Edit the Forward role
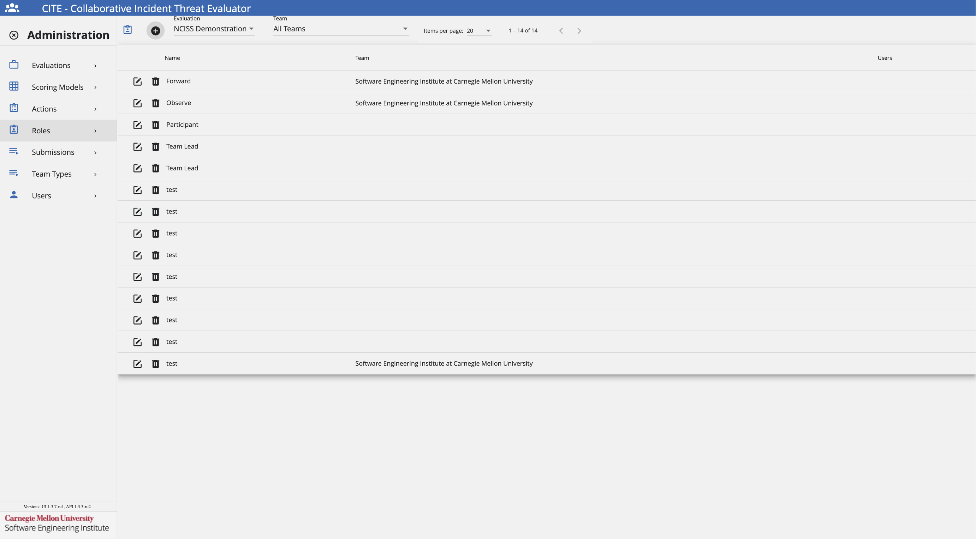 (x=137, y=81)
